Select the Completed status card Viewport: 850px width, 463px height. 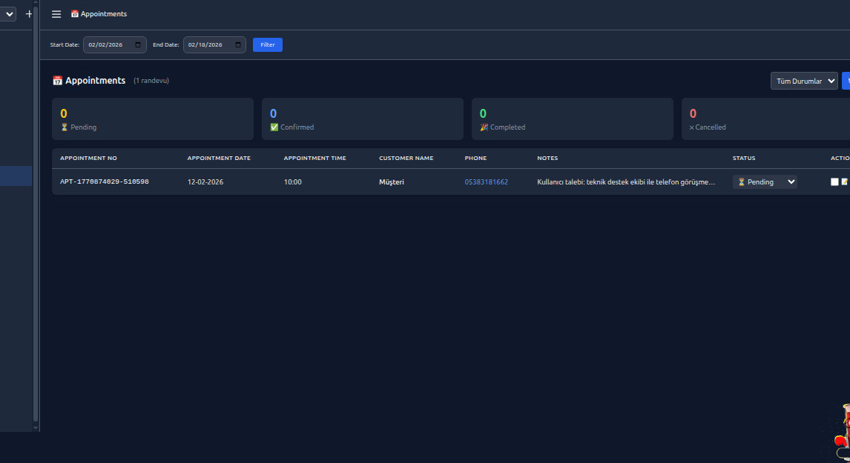click(572, 119)
